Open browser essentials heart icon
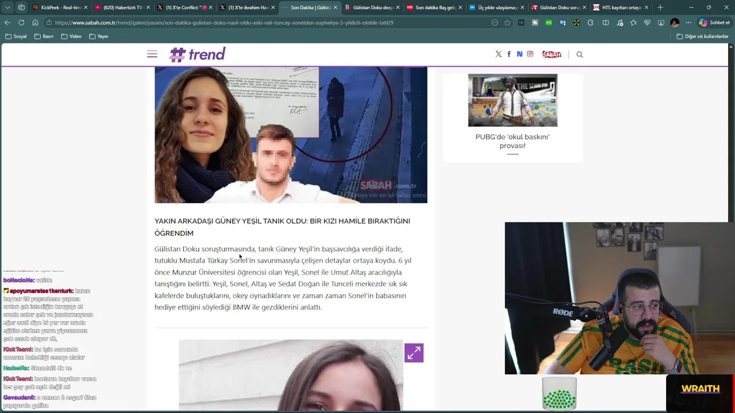The height and width of the screenshot is (413, 735). [x=647, y=22]
